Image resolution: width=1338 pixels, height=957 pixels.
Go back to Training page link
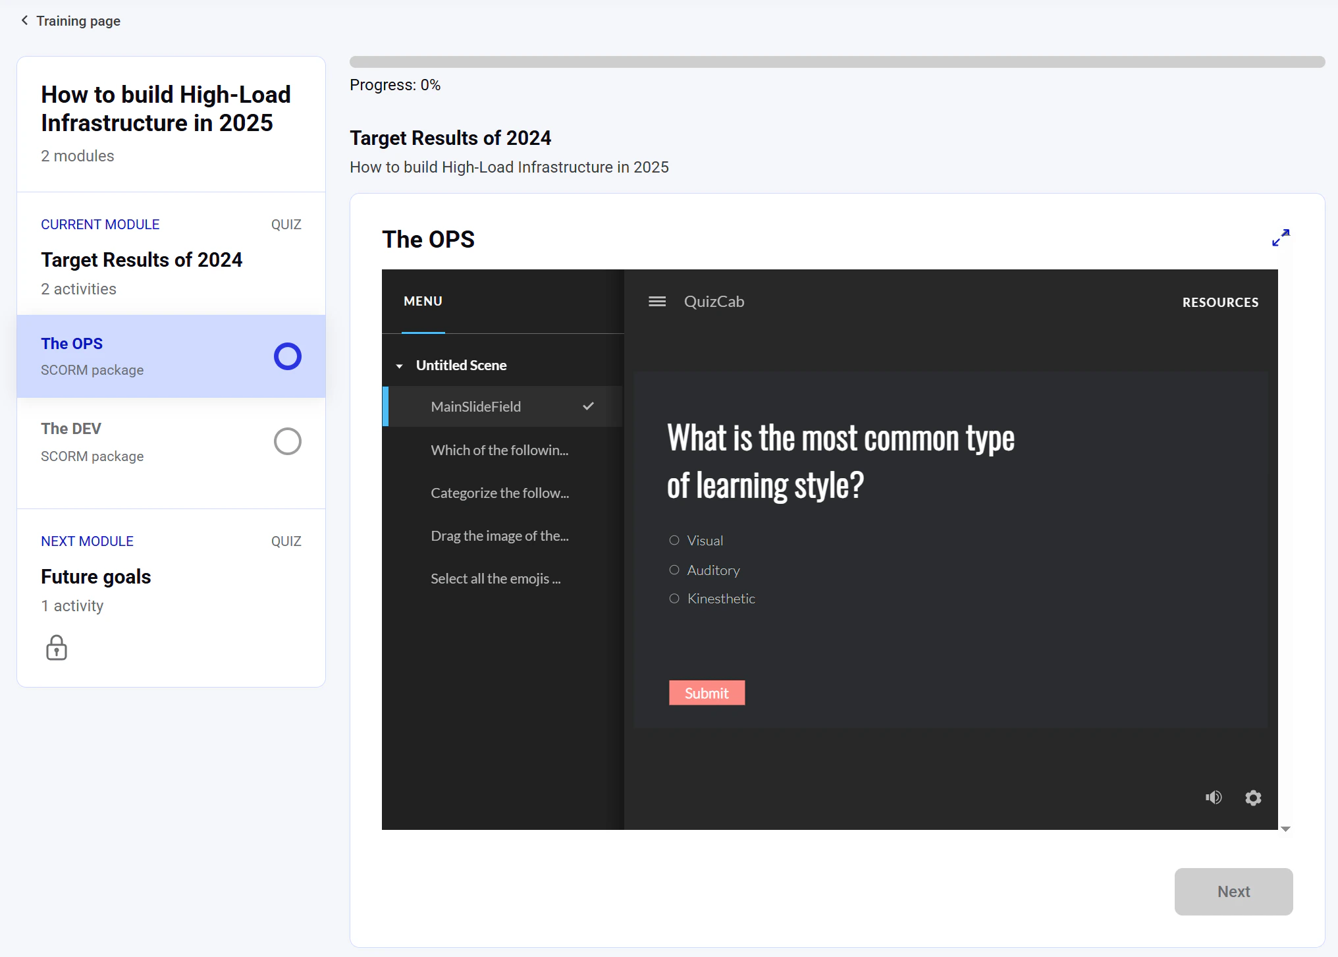78,21
